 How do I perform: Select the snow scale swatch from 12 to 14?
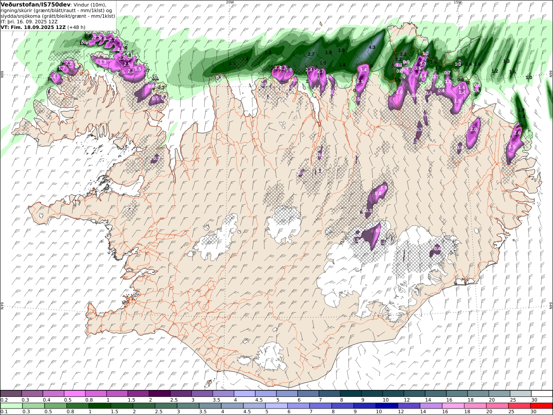(x=414, y=393)
